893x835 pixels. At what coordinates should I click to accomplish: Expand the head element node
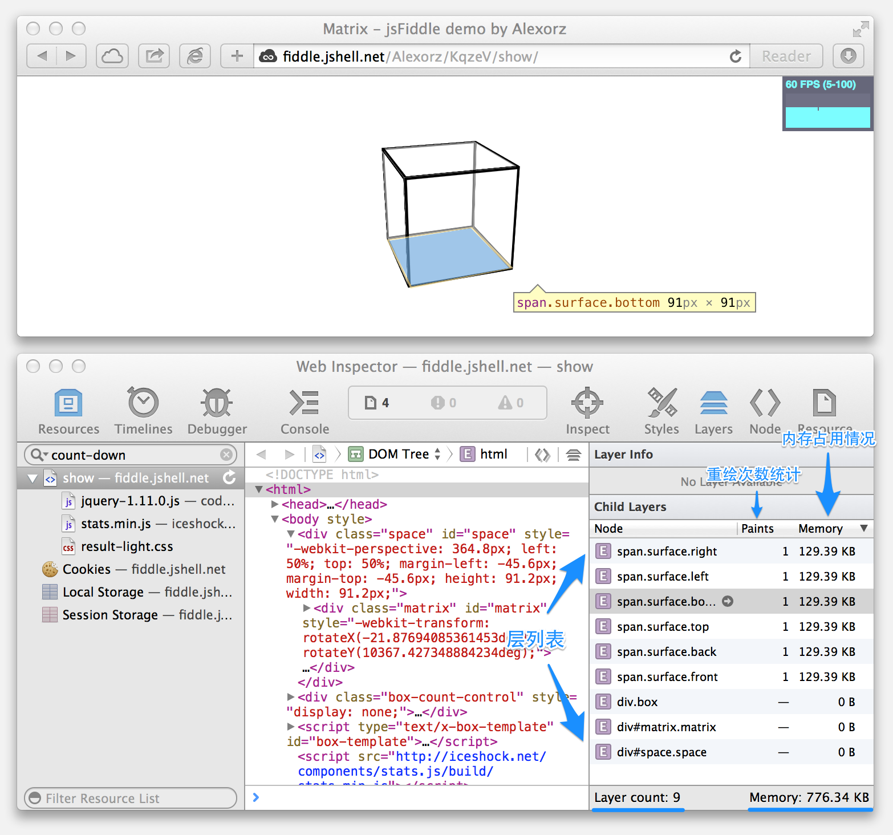tap(275, 504)
